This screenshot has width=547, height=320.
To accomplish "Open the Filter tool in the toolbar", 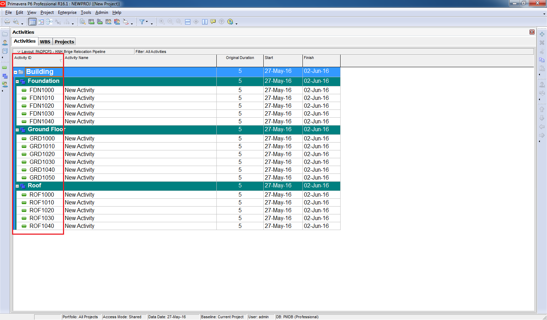I will [x=142, y=22].
